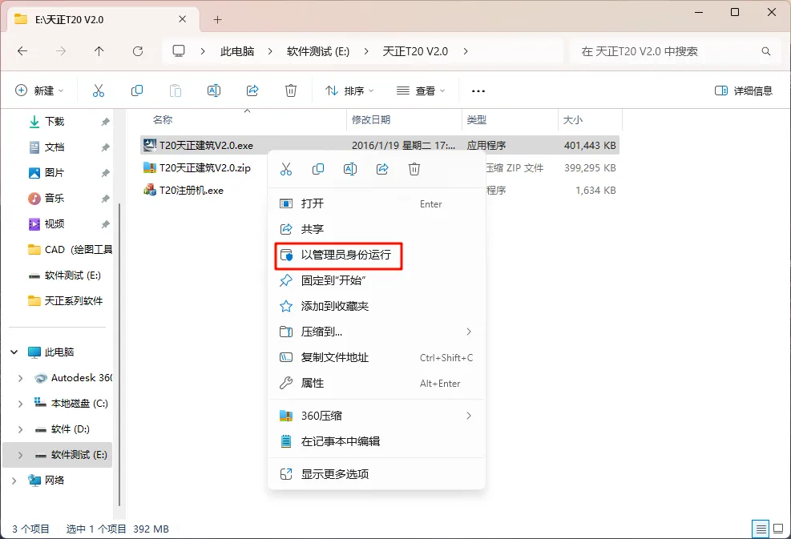The width and height of the screenshot is (791, 539).
Task: Select 以管理员身份运行
Action: [377, 255]
